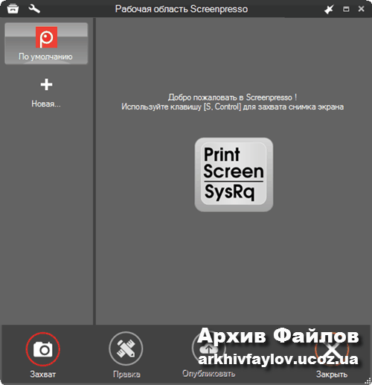Click the circular X icon above 'Закрыть'
The image size is (372, 385).
click(x=333, y=349)
